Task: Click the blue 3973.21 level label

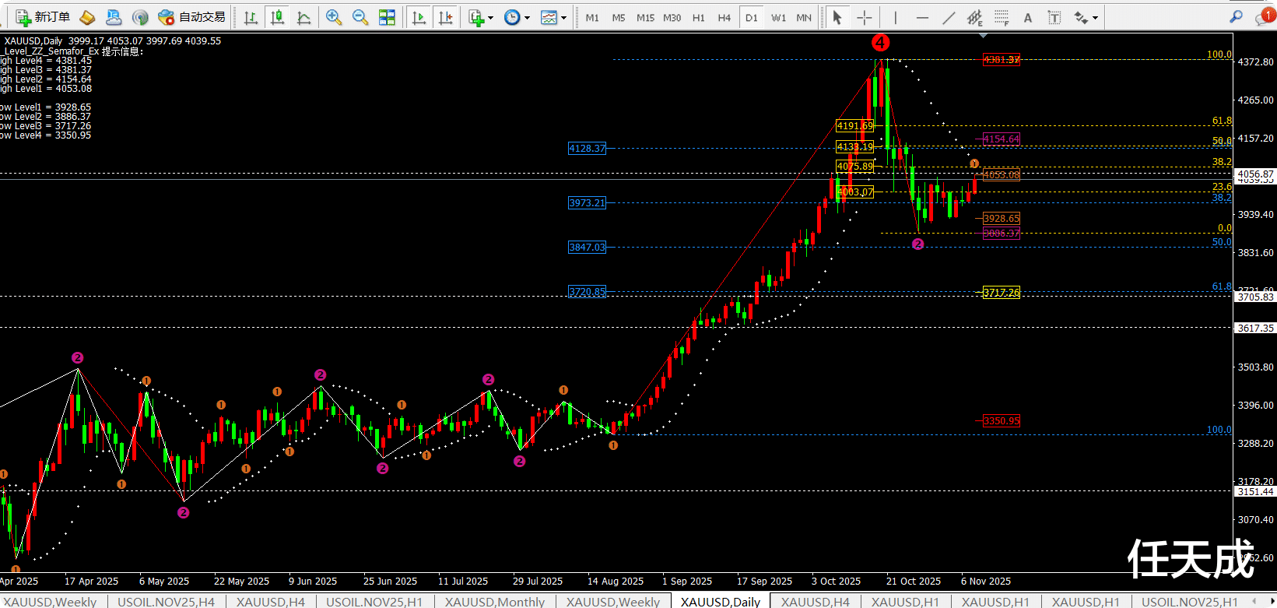Action: [x=587, y=202]
